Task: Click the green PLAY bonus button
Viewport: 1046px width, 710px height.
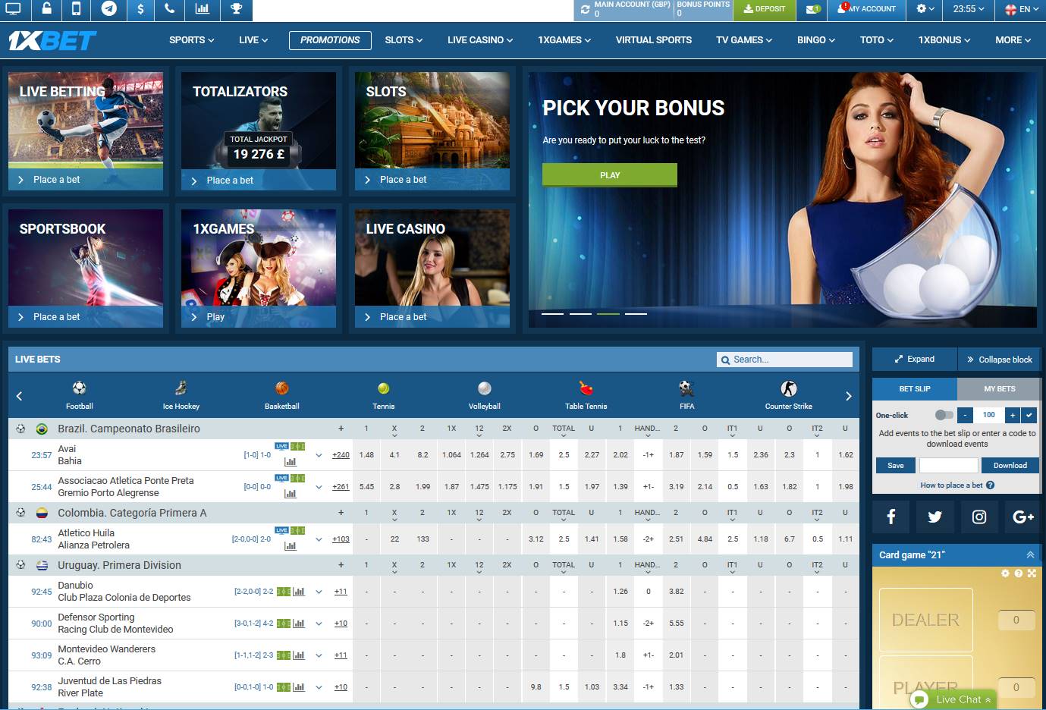Action: pos(609,174)
